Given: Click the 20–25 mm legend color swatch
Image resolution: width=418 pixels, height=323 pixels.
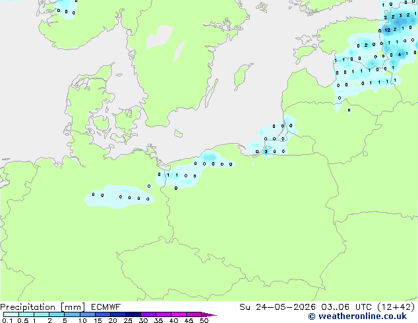Looking at the screenshot, I should point(117,314).
